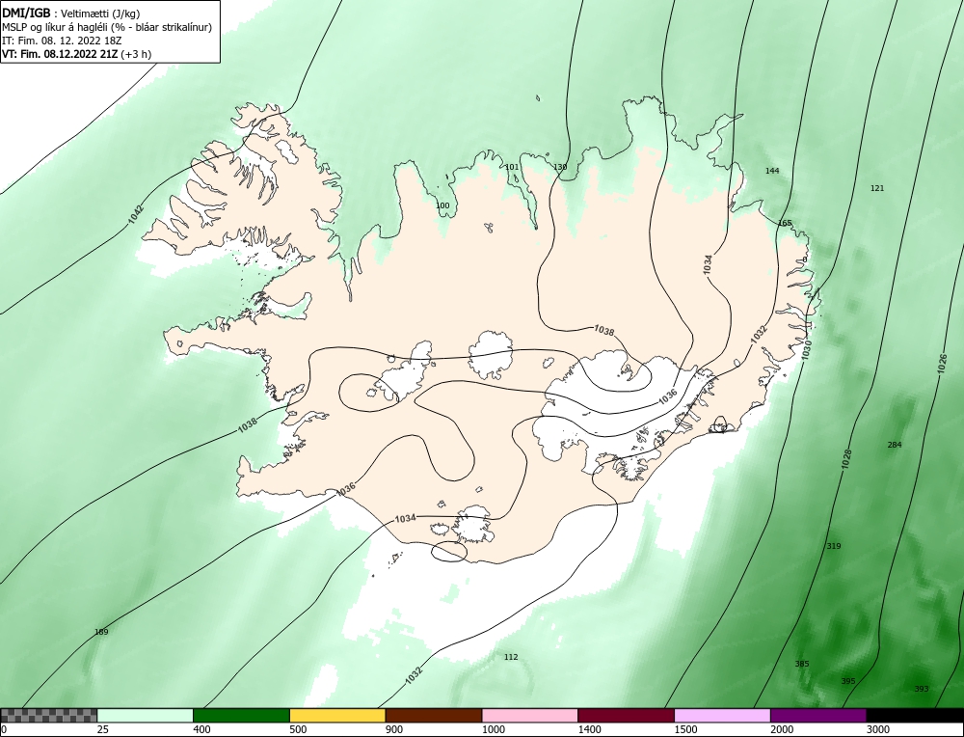The width and height of the screenshot is (964, 737).
Task: Click the legend scale value 1500
Action: [x=686, y=729]
